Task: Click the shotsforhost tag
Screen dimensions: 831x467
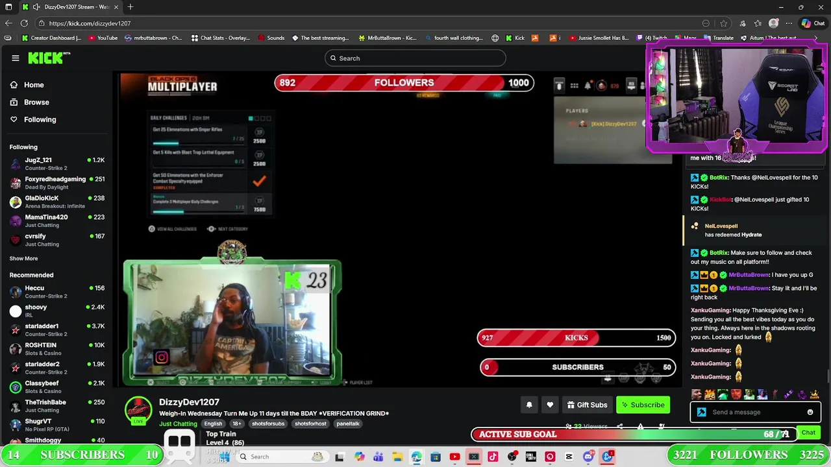Action: [310, 424]
